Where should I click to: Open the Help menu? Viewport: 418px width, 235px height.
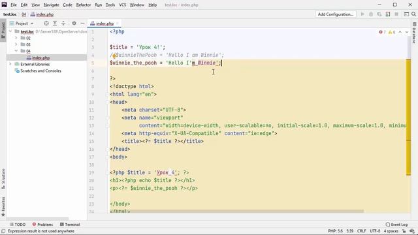152,5
